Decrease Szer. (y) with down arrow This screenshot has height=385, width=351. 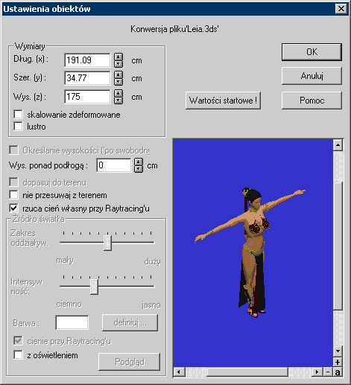pyautogui.click(x=118, y=82)
